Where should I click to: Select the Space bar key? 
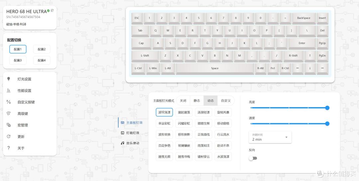[215, 69]
